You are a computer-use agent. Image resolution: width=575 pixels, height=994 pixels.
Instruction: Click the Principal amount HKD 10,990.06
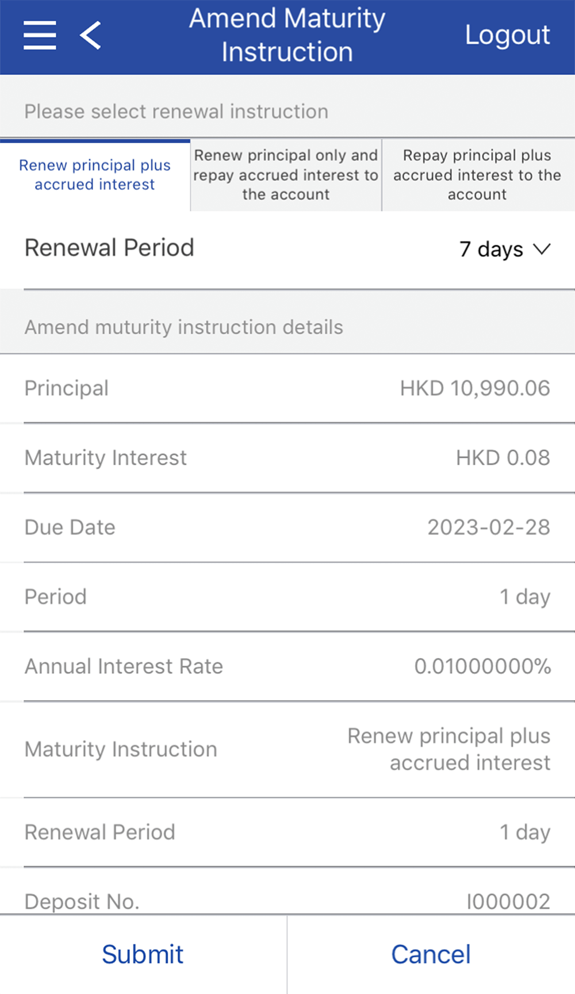[475, 388]
